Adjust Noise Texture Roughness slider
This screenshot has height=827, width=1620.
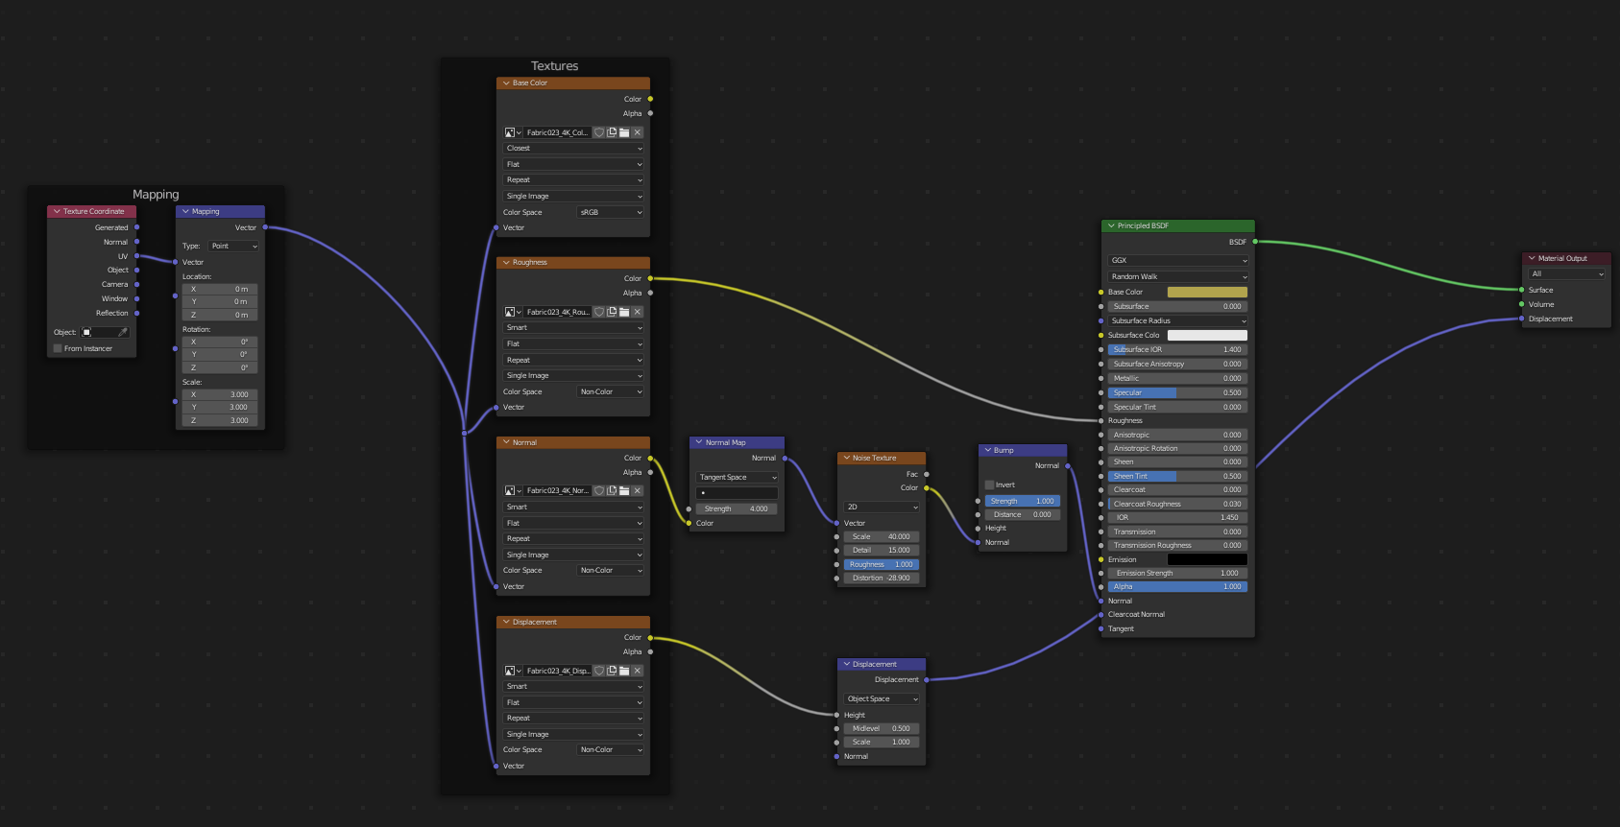[882, 564]
